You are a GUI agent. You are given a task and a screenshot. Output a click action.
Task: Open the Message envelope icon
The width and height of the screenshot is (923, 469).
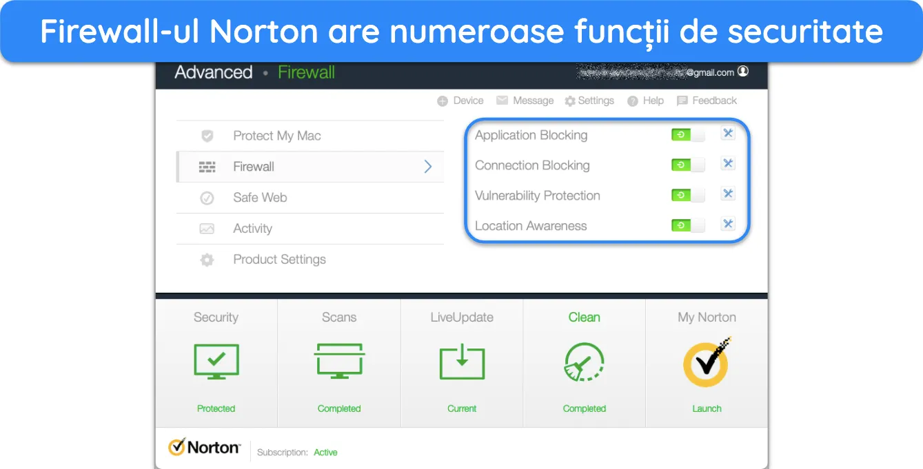pyautogui.click(x=502, y=101)
